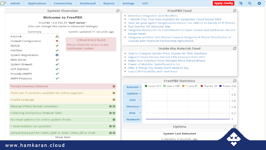Click the XMPP Presence green check icon
The image size is (266, 150).
(57, 78)
